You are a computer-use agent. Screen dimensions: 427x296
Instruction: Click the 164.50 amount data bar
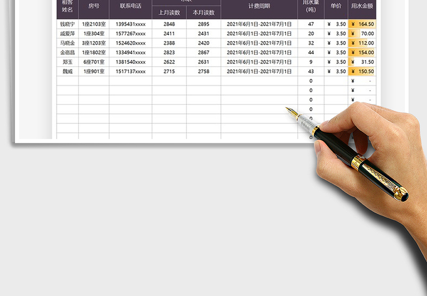362,24
